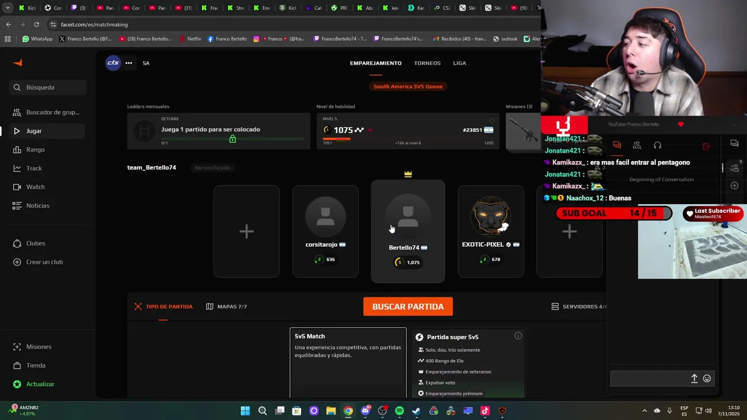Open the SERVIDORES selector
The width and height of the screenshot is (747, 420).
[579, 306]
